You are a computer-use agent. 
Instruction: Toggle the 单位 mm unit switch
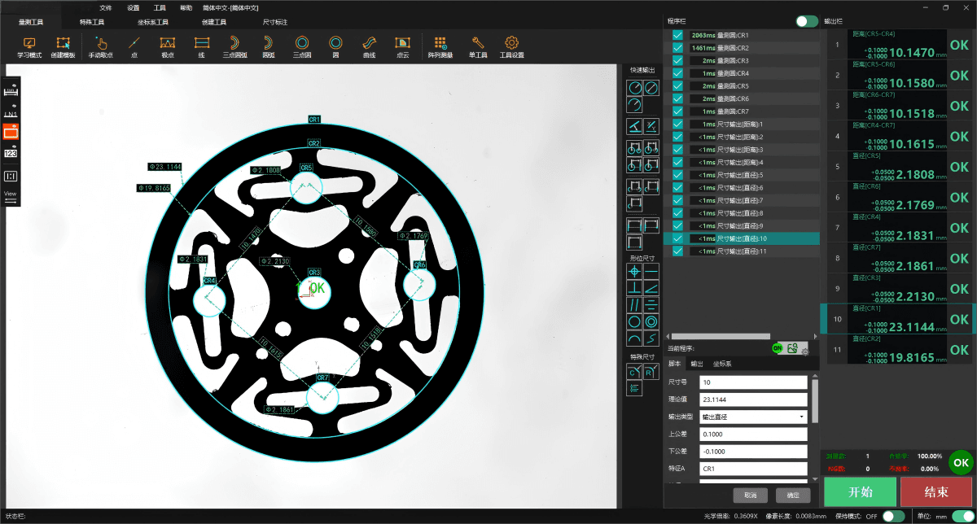point(962,516)
